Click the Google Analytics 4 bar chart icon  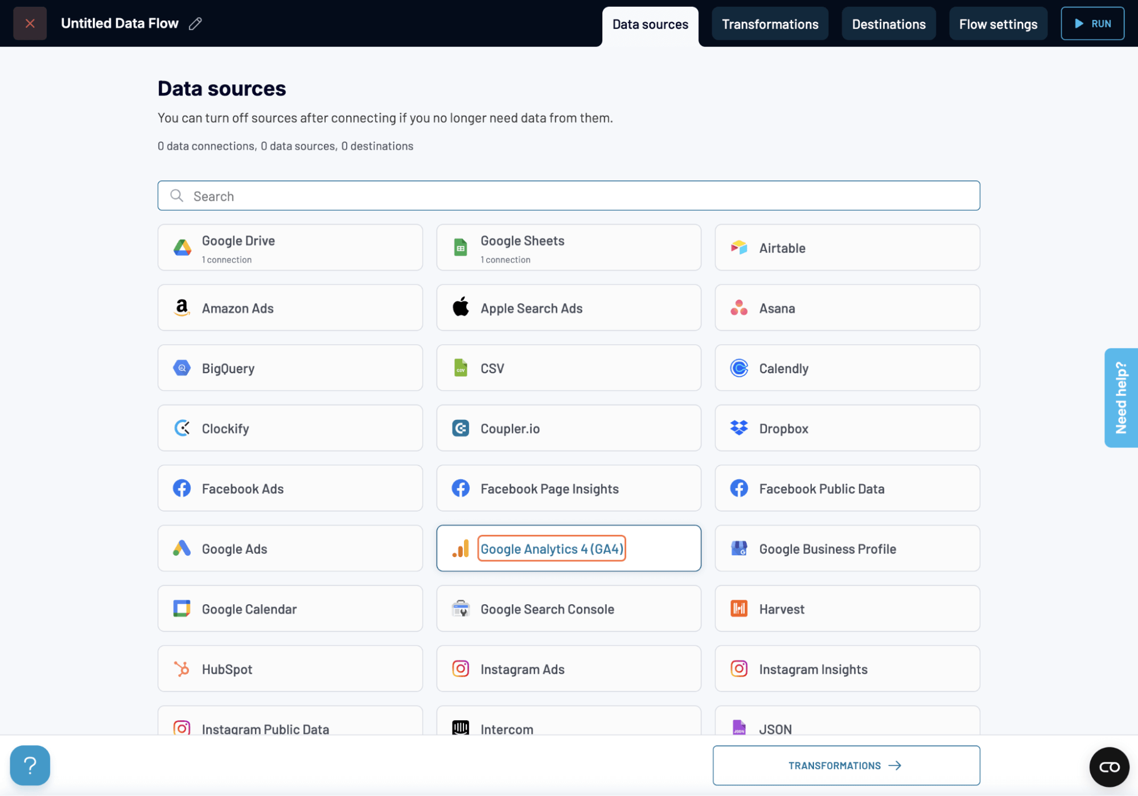(x=460, y=548)
